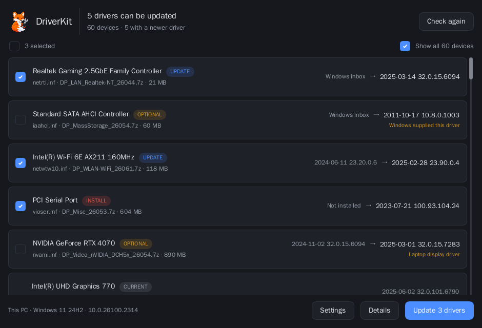
Task: Click the CURRENT badge on Intel UHD Graphics
Action: click(x=135, y=286)
